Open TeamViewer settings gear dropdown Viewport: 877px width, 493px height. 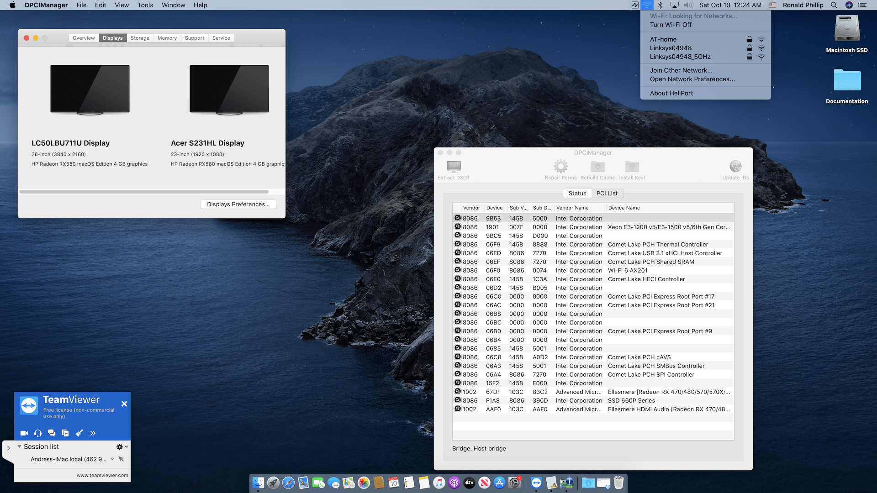[x=122, y=447]
